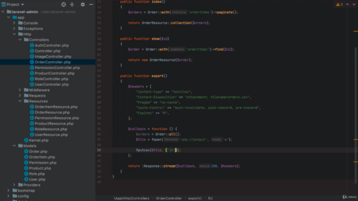Image resolution: width=358 pixels, height=201 pixels.
Task: Open Kernel.php file
Action: pos(39,140)
